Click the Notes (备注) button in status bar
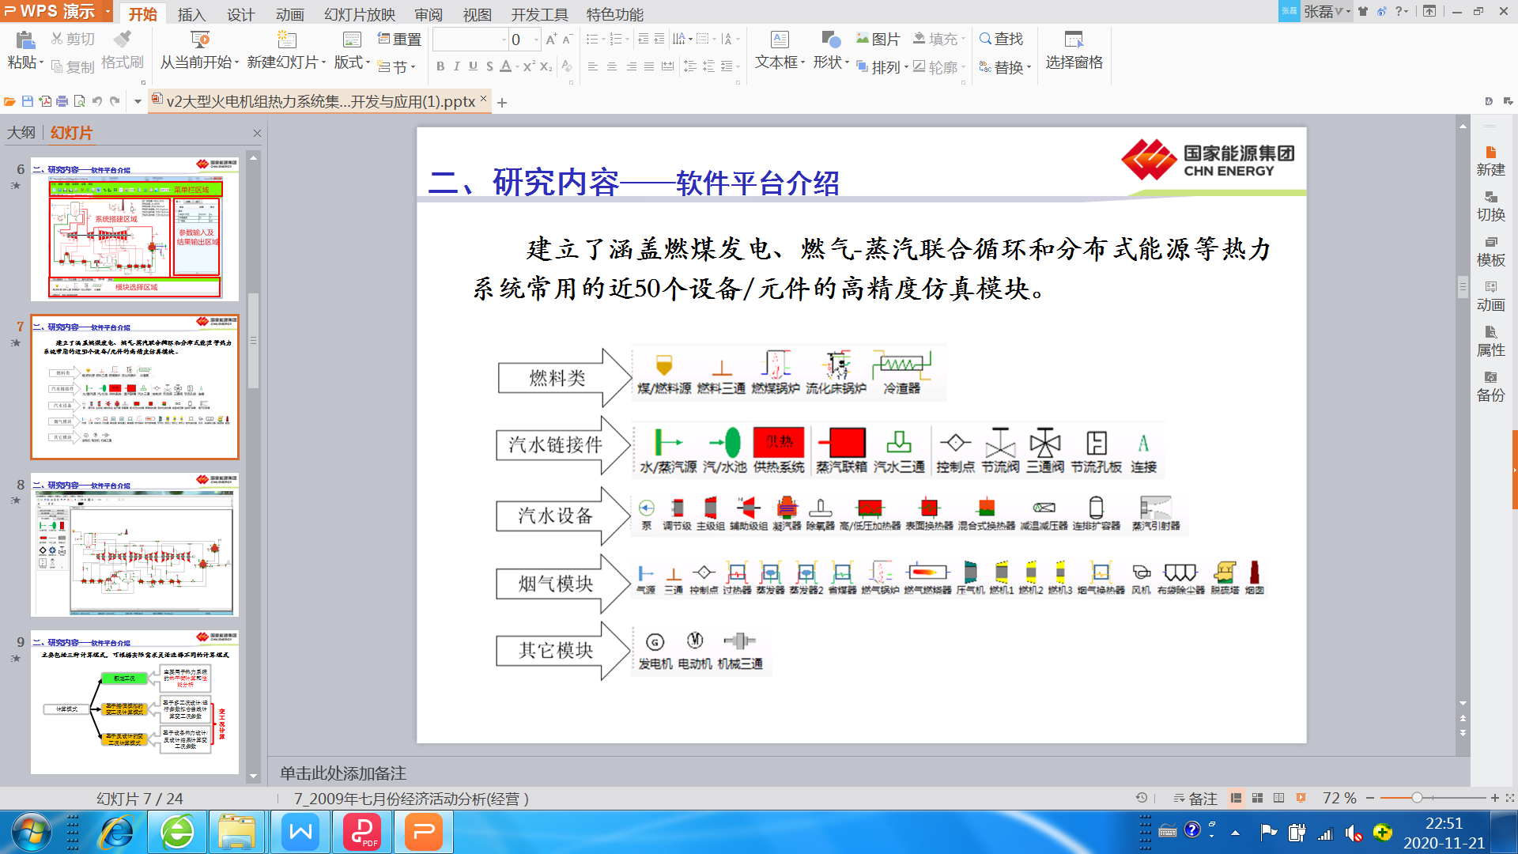 1195,798
